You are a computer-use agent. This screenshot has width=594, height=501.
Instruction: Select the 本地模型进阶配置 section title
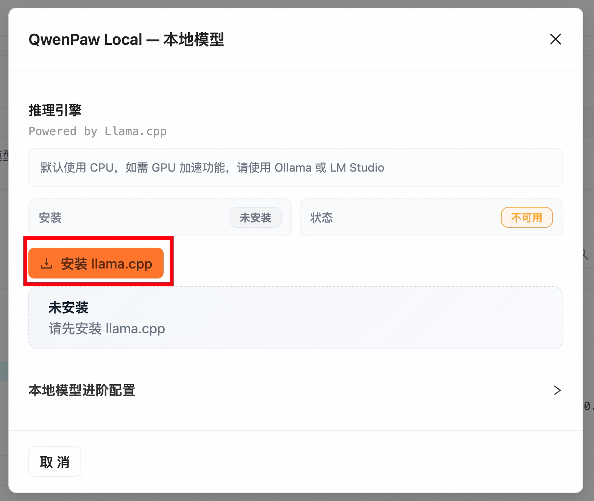[82, 390]
